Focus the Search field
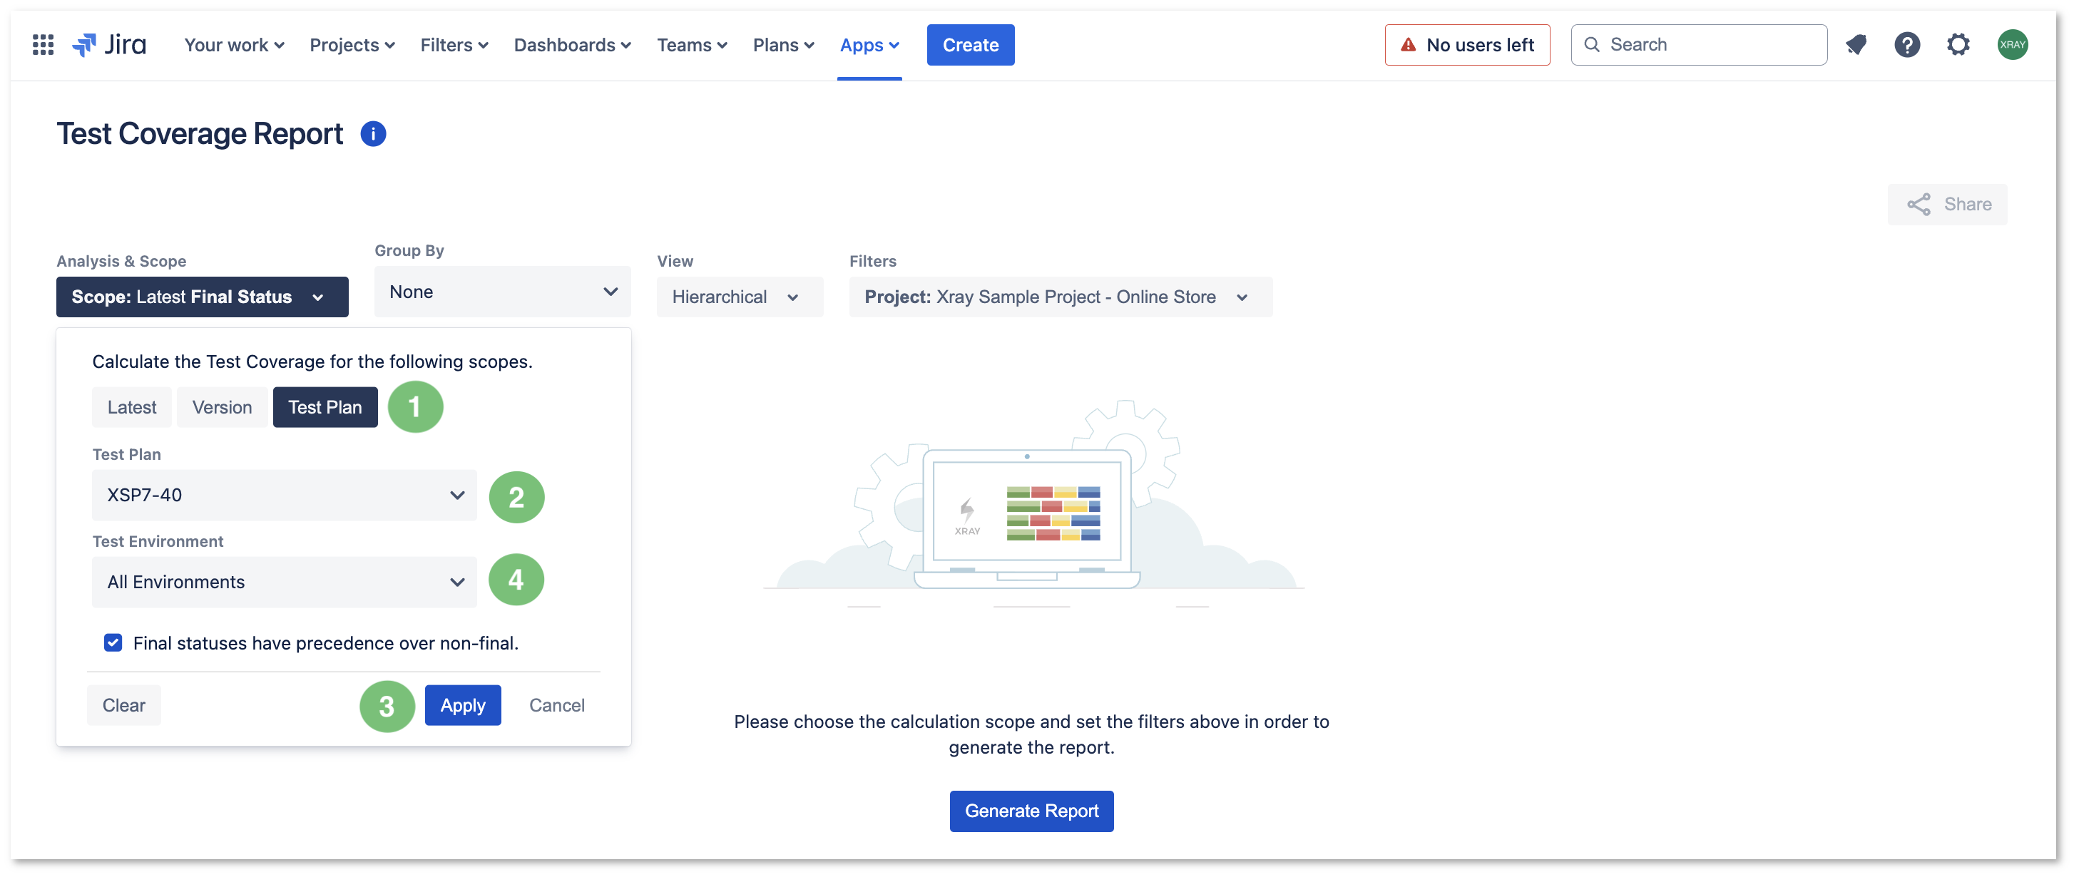Viewport: 2074px width, 877px height. [1698, 45]
